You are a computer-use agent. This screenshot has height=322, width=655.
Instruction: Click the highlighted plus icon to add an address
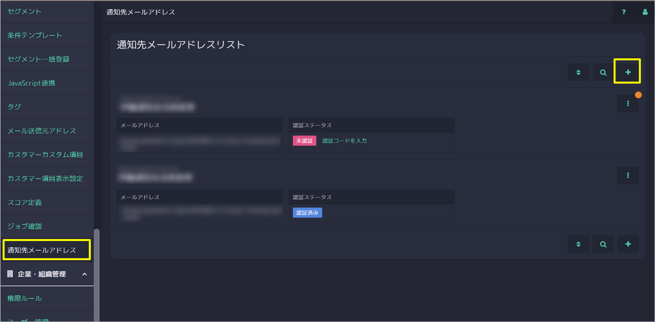click(x=628, y=72)
